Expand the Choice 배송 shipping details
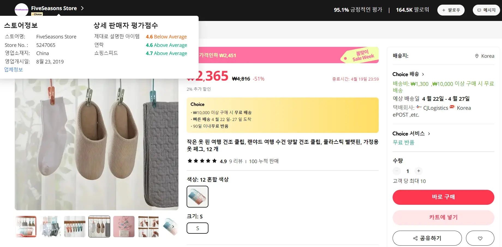 (x=423, y=74)
